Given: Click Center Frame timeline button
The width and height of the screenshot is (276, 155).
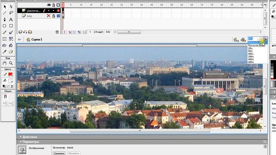Looking at the screenshot, I should [64, 32].
